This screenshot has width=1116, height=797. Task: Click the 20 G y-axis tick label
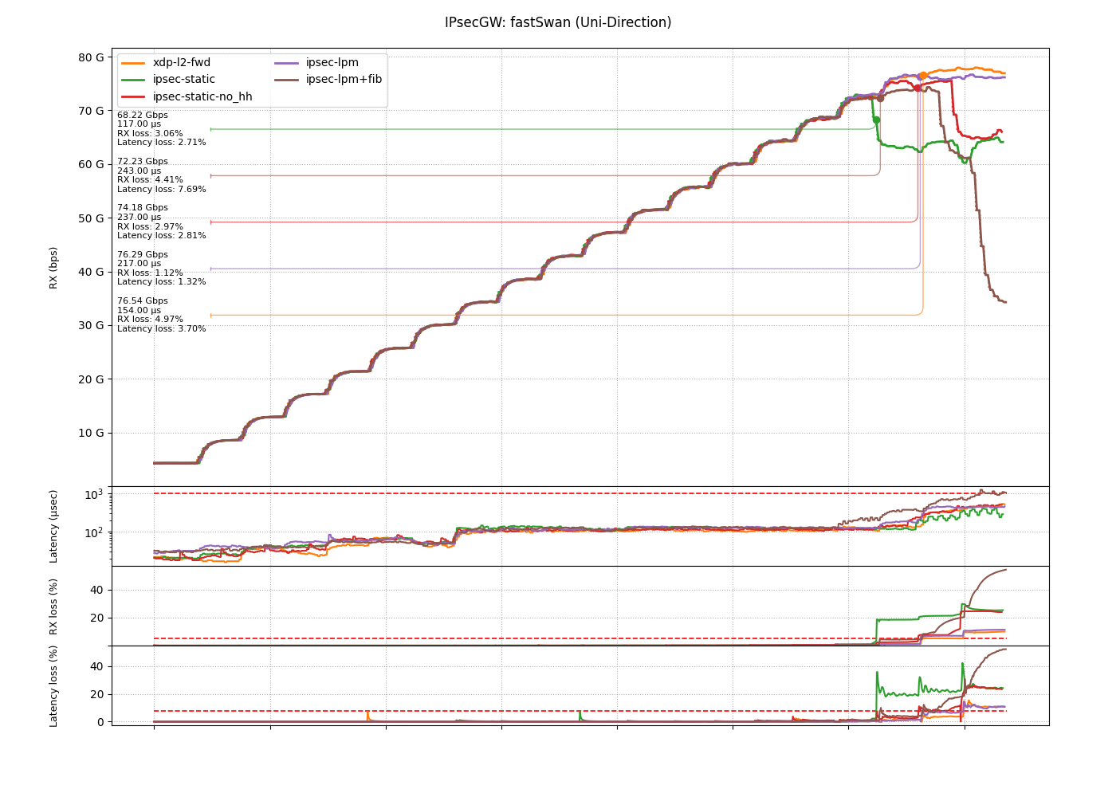tap(91, 379)
